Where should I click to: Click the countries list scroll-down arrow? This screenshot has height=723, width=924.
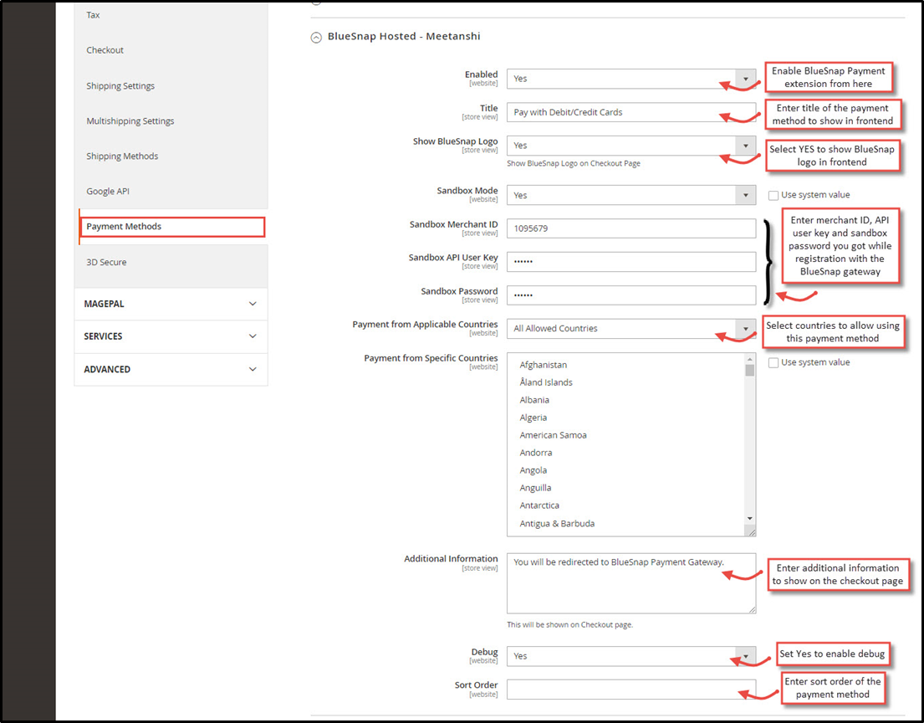point(749,518)
